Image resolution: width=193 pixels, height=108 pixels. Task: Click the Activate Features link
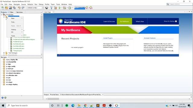(x=150, y=38)
